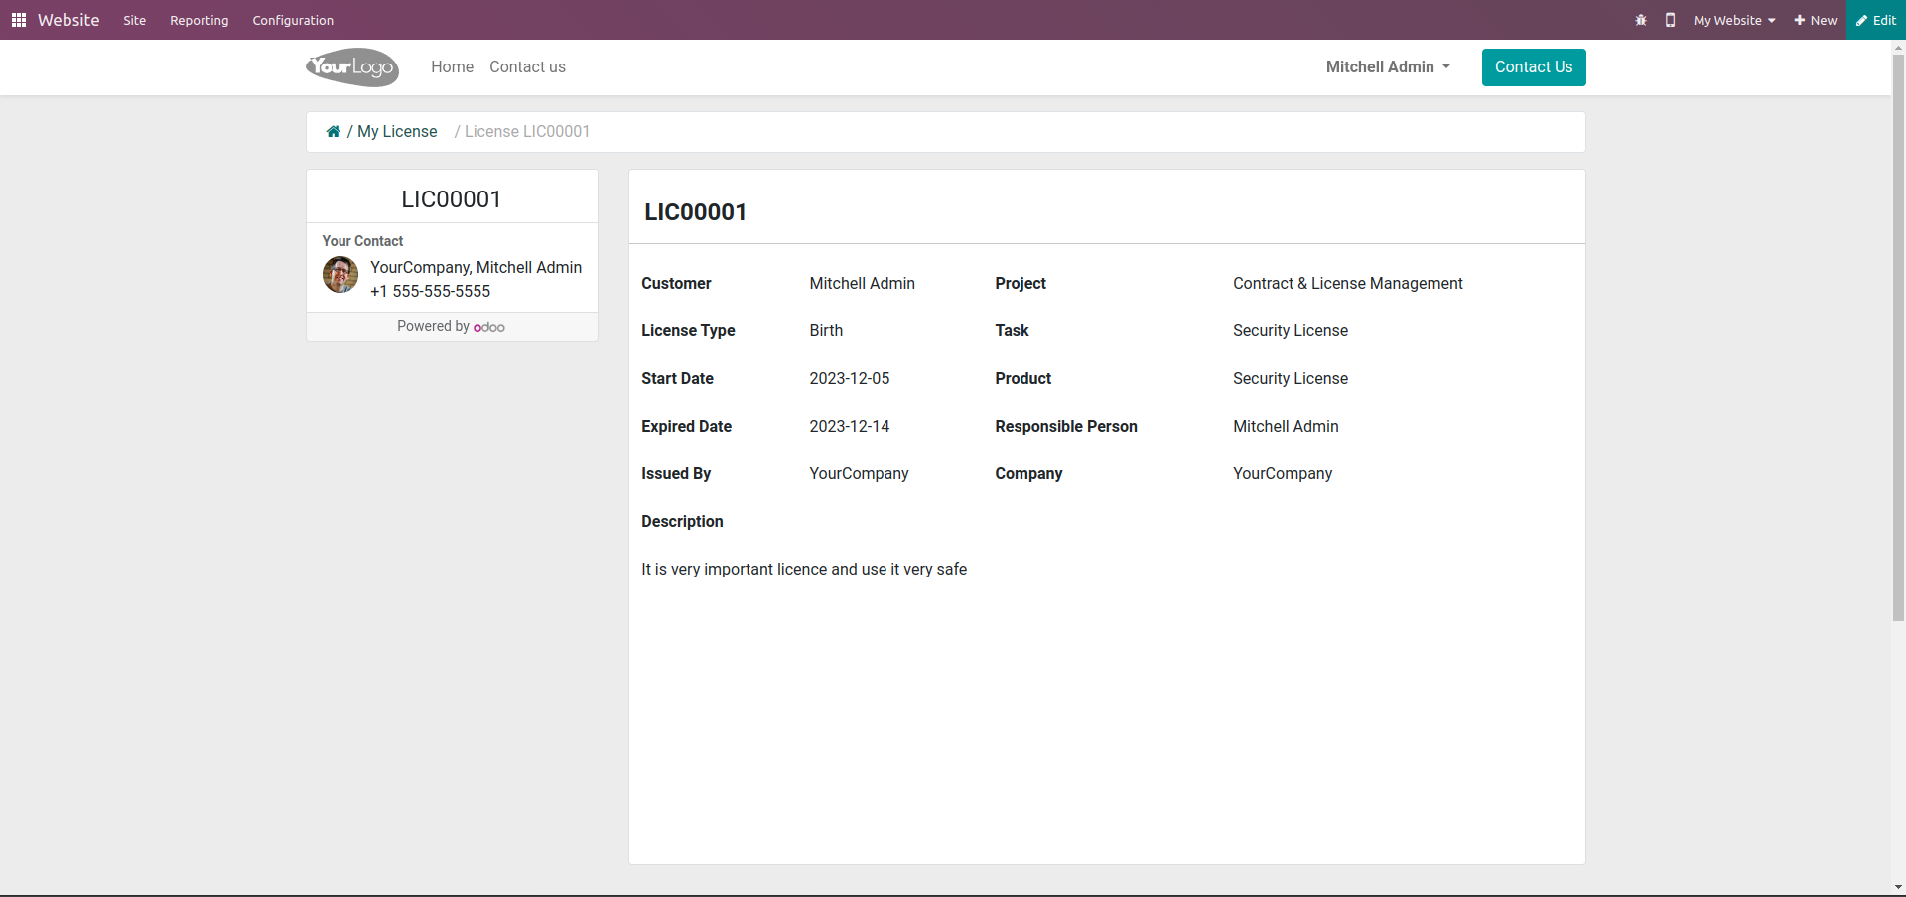Viewport: 1906px width, 897px height.
Task: Click the Customer value Mitchell Admin
Action: [x=863, y=283]
